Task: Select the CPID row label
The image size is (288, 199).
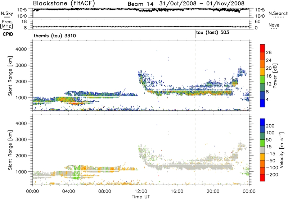Action: pyautogui.click(x=8, y=34)
